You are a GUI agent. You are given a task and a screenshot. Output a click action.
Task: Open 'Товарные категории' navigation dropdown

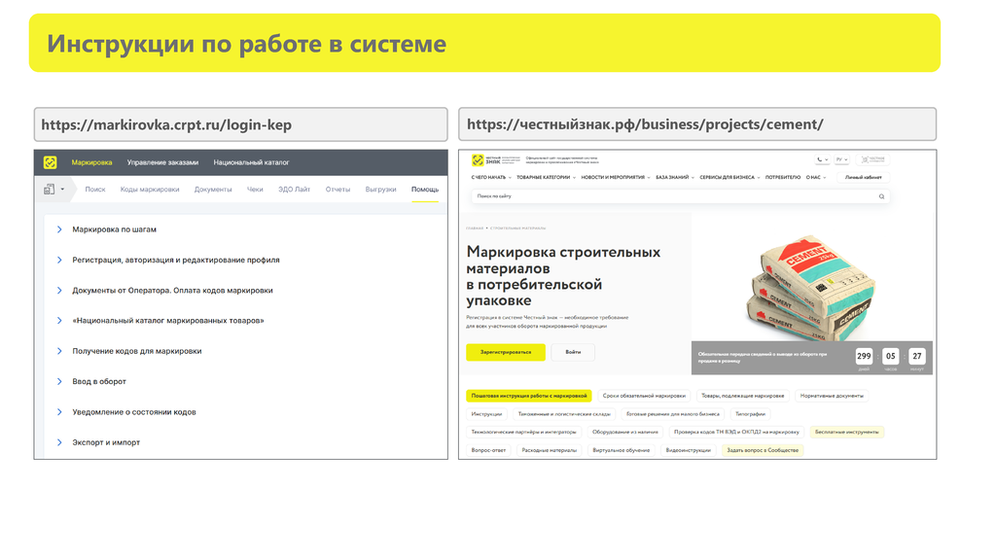click(546, 178)
